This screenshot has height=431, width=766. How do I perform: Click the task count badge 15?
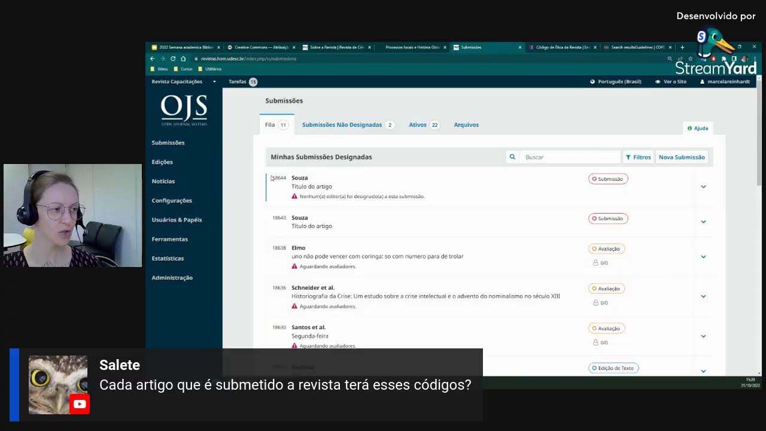(x=253, y=82)
